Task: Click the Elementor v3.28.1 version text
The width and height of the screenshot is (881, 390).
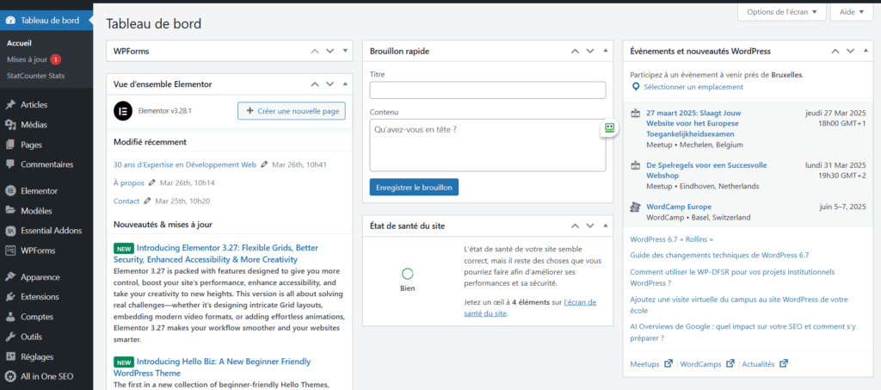Action: [x=165, y=111]
